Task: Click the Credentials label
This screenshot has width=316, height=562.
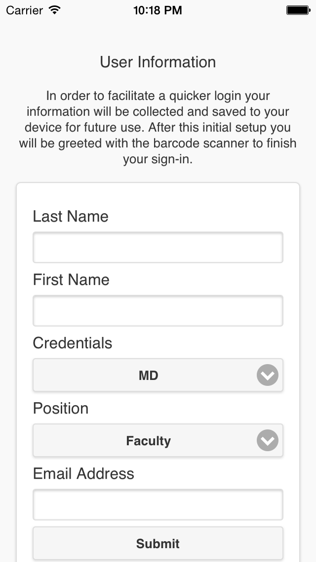Action: tap(73, 343)
